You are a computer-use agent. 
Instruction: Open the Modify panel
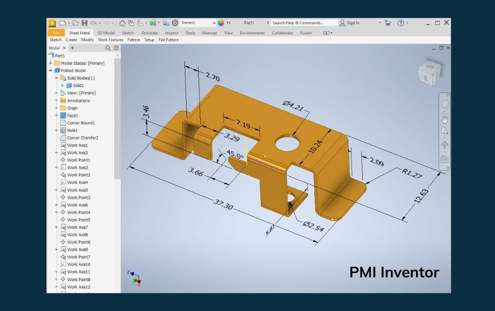(88, 40)
